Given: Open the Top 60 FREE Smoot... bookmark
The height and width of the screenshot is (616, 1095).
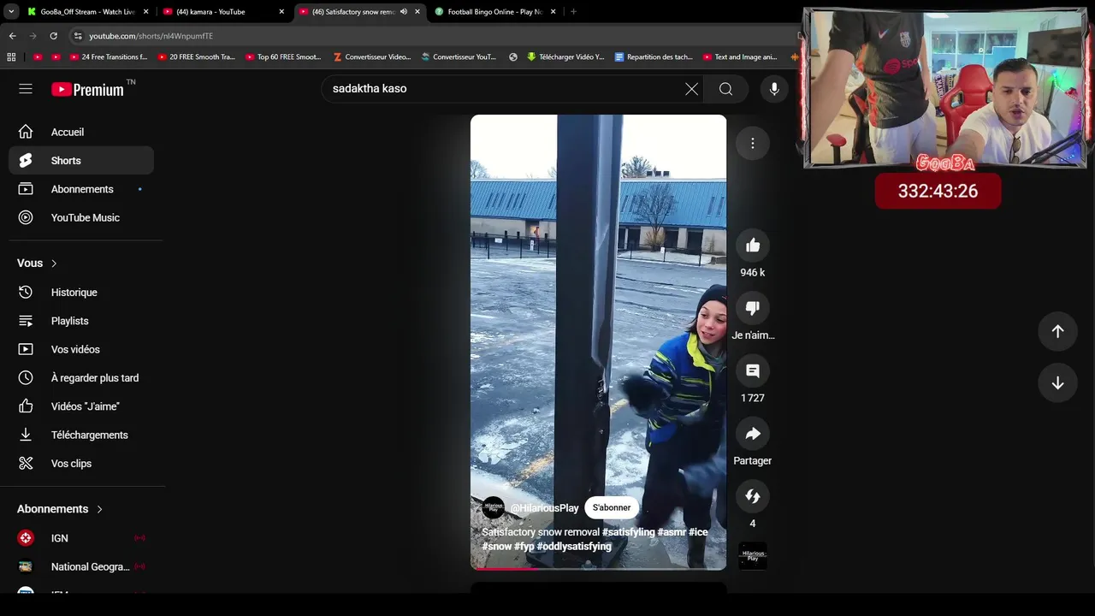Looking at the screenshot, I should (x=283, y=57).
